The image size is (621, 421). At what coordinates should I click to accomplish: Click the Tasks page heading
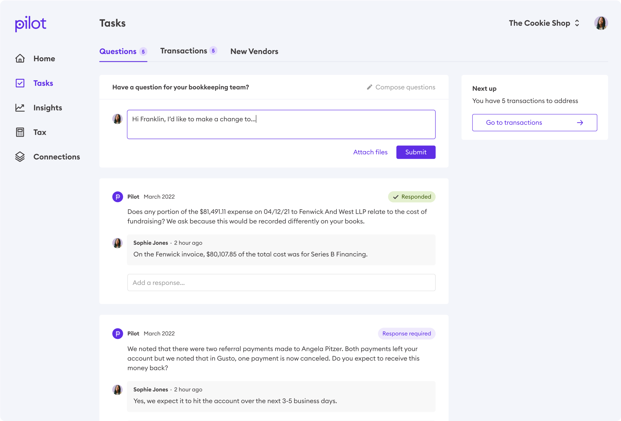coord(112,23)
